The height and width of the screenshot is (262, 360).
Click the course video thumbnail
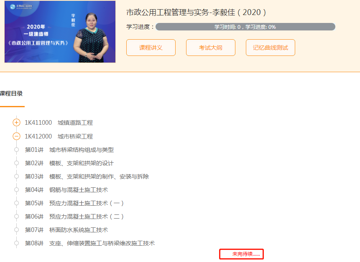(60, 32)
